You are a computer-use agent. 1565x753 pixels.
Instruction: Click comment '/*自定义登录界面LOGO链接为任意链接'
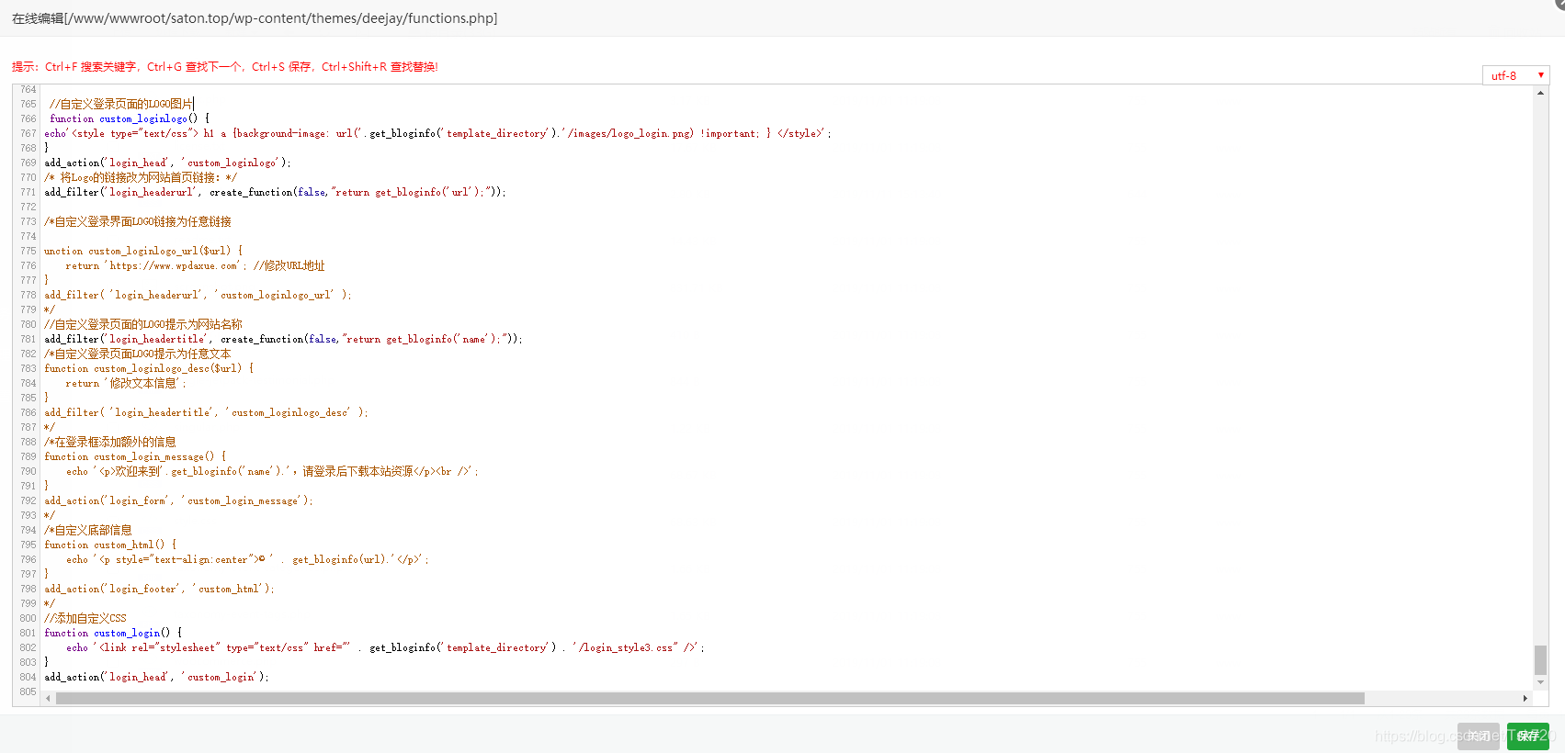(138, 221)
